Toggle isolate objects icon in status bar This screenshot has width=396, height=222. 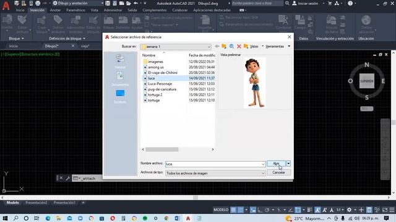(377, 210)
